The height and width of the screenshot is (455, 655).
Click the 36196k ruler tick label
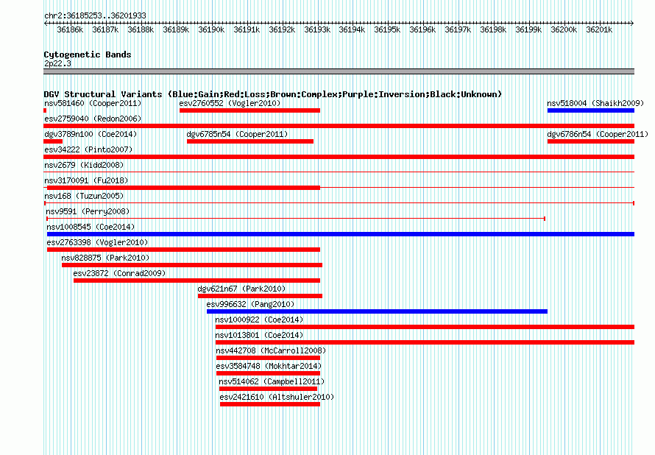coord(422,29)
